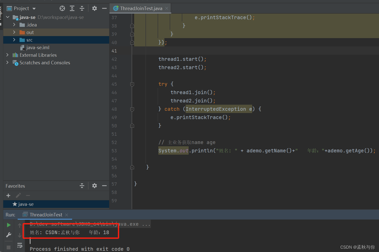Collapse all in Favorites panel
This screenshot has height=252, width=379.
(82, 186)
